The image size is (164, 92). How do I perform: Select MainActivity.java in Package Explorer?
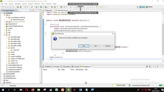(x=18, y=20)
